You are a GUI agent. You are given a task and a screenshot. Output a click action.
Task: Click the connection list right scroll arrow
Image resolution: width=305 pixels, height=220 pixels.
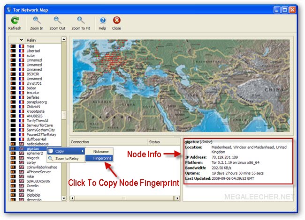point(177,198)
